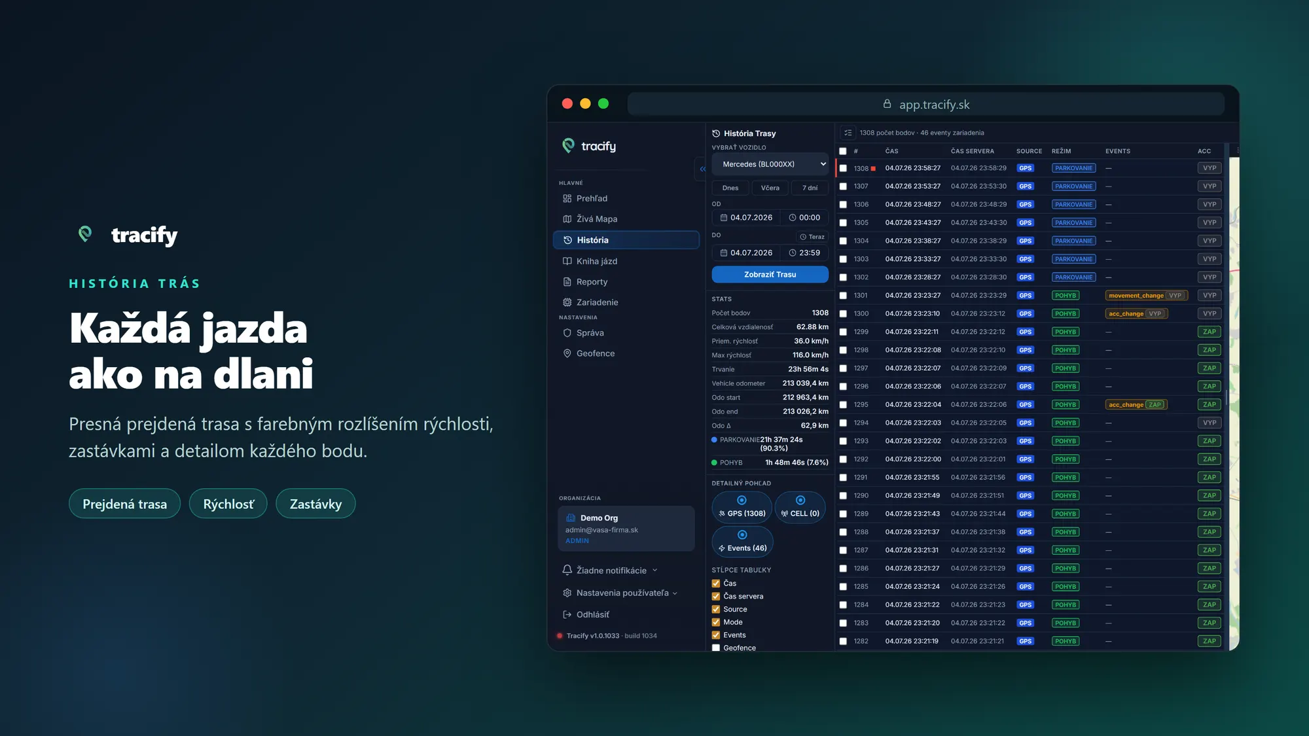The width and height of the screenshot is (1309, 736).
Task: Click the ČAS column header
Action: tap(891, 151)
